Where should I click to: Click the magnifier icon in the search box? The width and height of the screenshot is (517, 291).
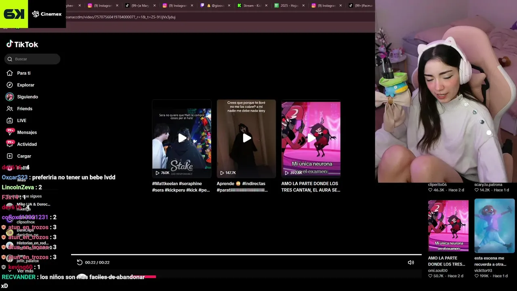[x=10, y=59]
